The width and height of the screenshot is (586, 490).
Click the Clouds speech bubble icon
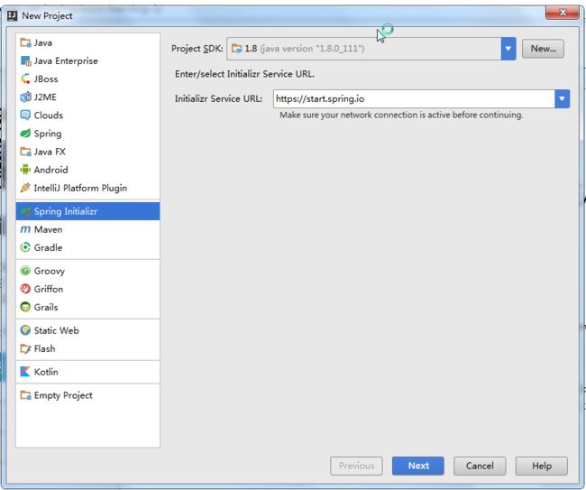tap(25, 116)
